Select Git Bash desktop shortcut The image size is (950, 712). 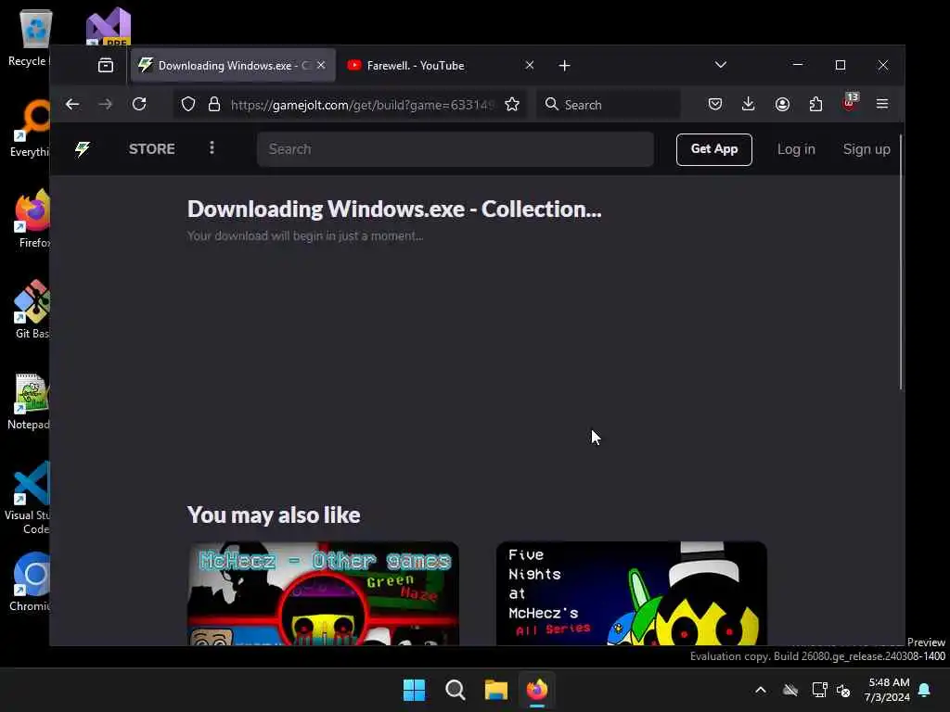pyautogui.click(x=32, y=310)
